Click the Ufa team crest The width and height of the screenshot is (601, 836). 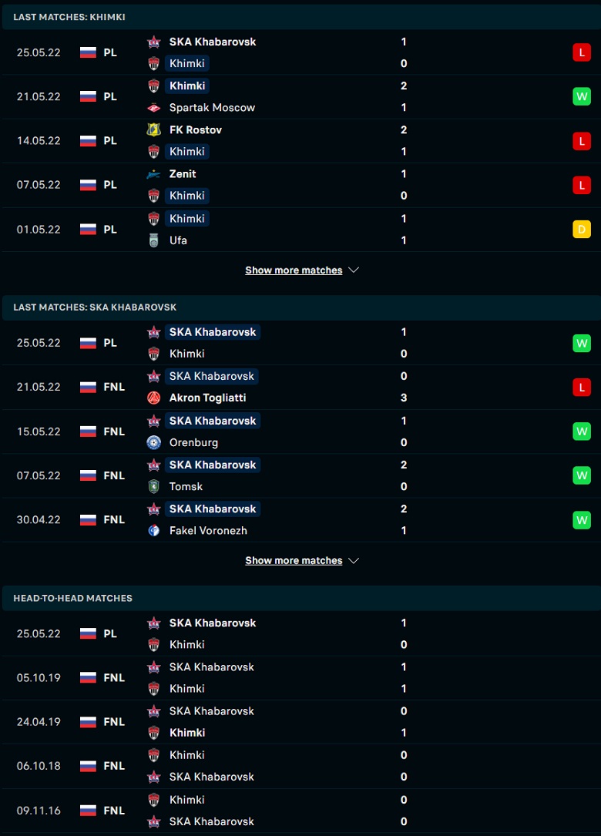[x=153, y=240]
